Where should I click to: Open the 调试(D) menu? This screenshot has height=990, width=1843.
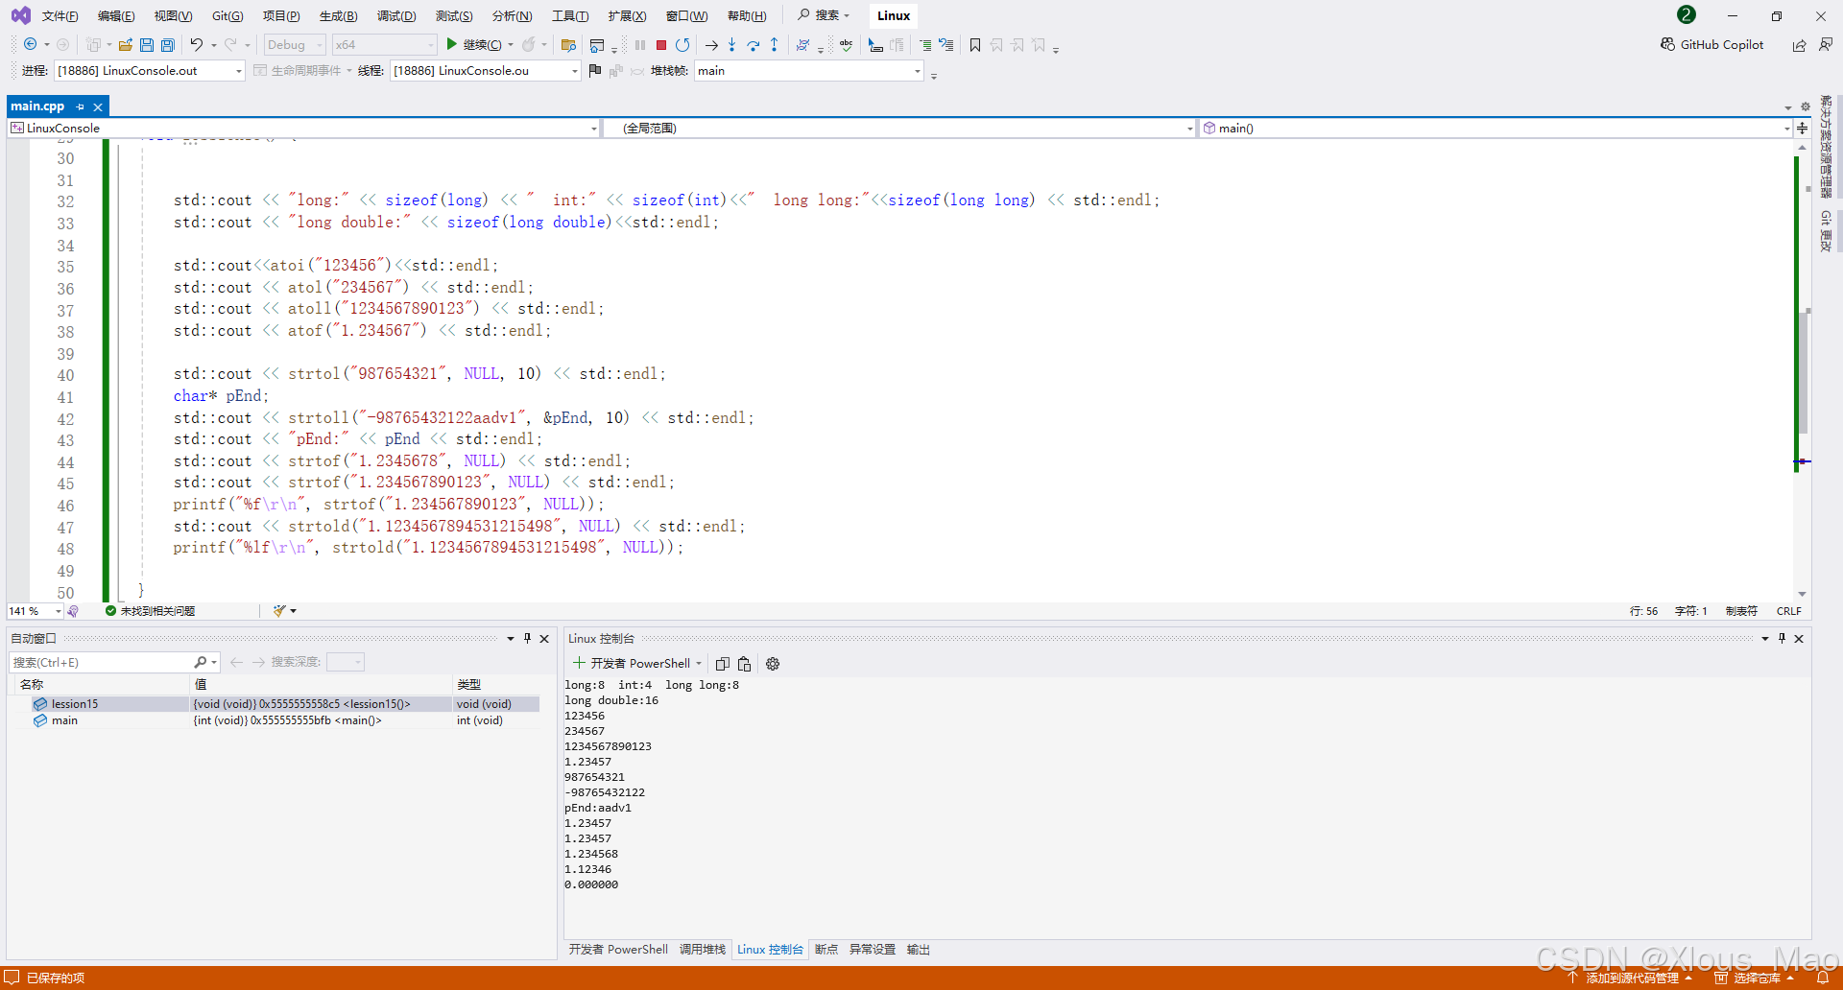click(396, 15)
